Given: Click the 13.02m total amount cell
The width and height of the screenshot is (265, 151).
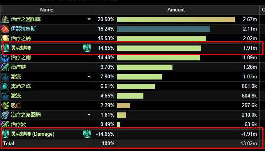Looking at the screenshot, I should [x=249, y=144].
